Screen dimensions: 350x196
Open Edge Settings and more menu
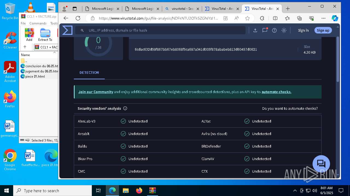[323, 18]
